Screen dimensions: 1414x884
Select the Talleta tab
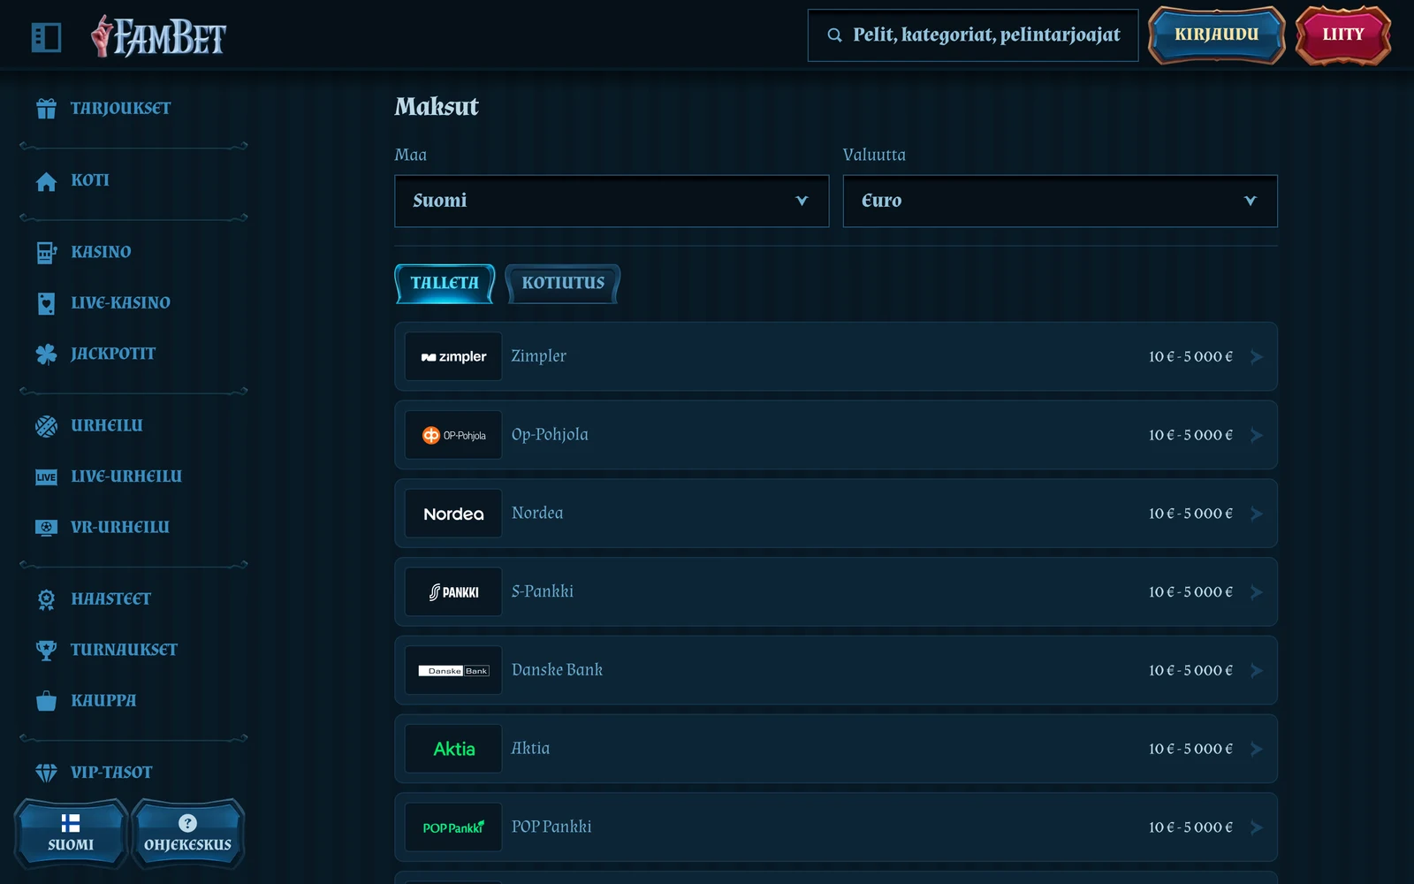[445, 284]
